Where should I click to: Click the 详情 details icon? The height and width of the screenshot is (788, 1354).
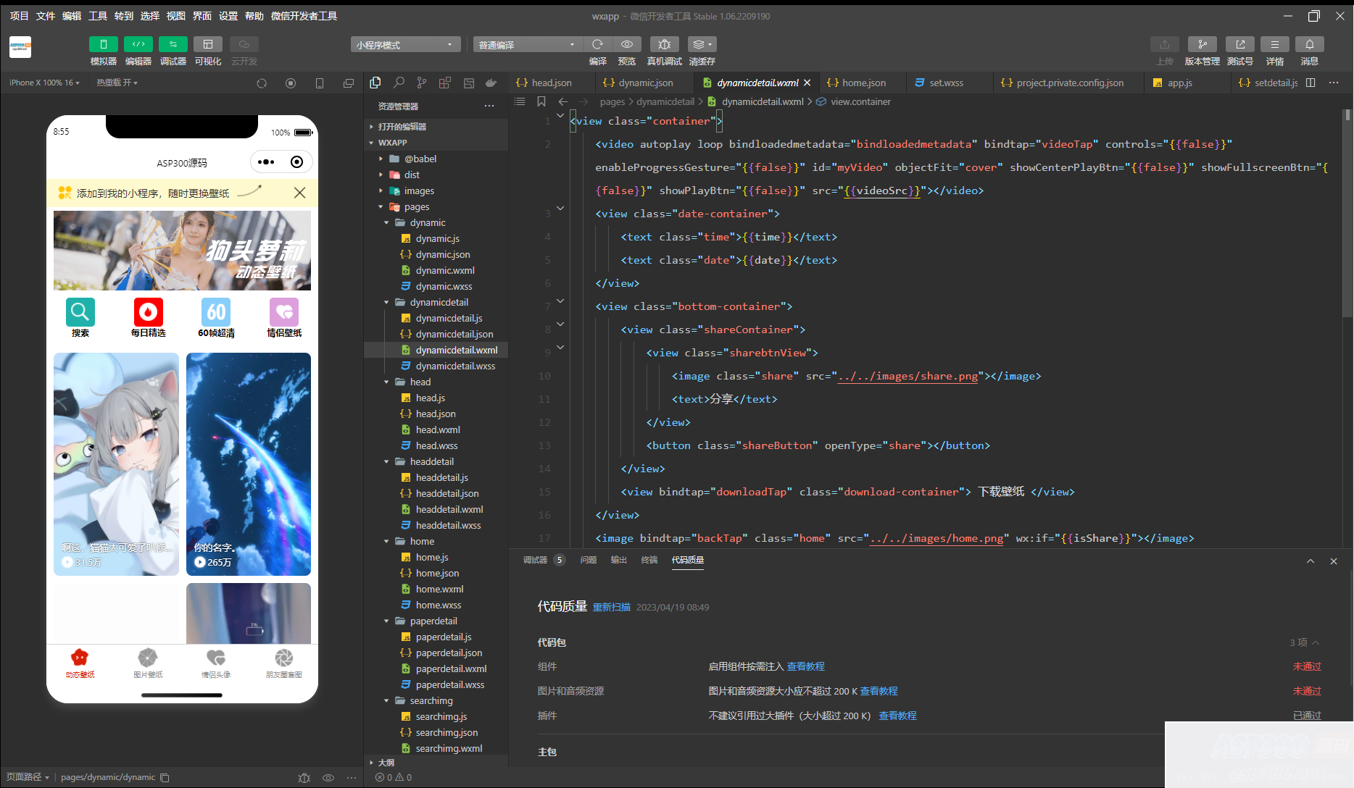click(1274, 45)
